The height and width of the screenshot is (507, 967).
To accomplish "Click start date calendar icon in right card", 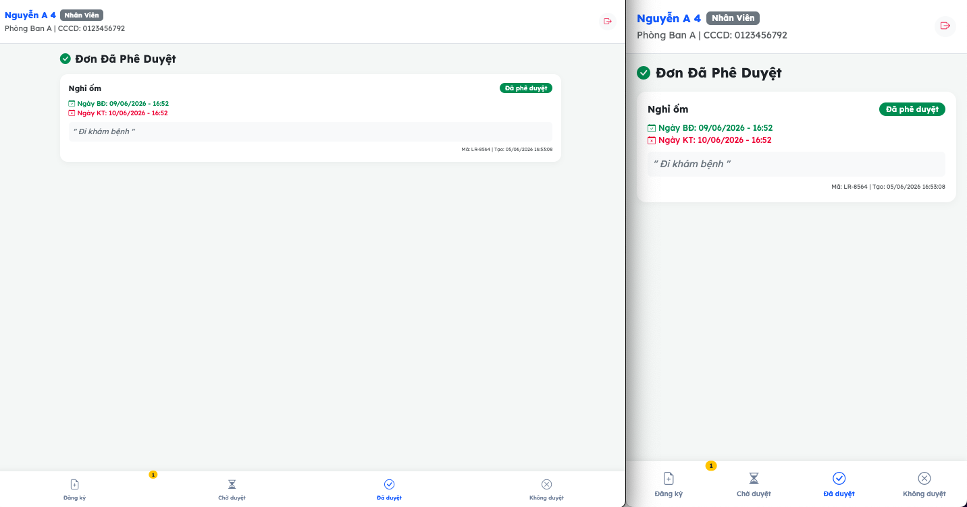I will click(x=652, y=128).
